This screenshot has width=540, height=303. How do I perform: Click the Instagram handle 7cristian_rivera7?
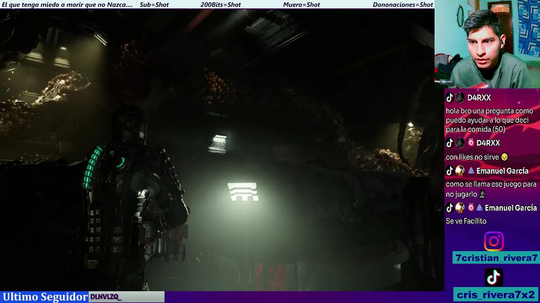(496, 258)
